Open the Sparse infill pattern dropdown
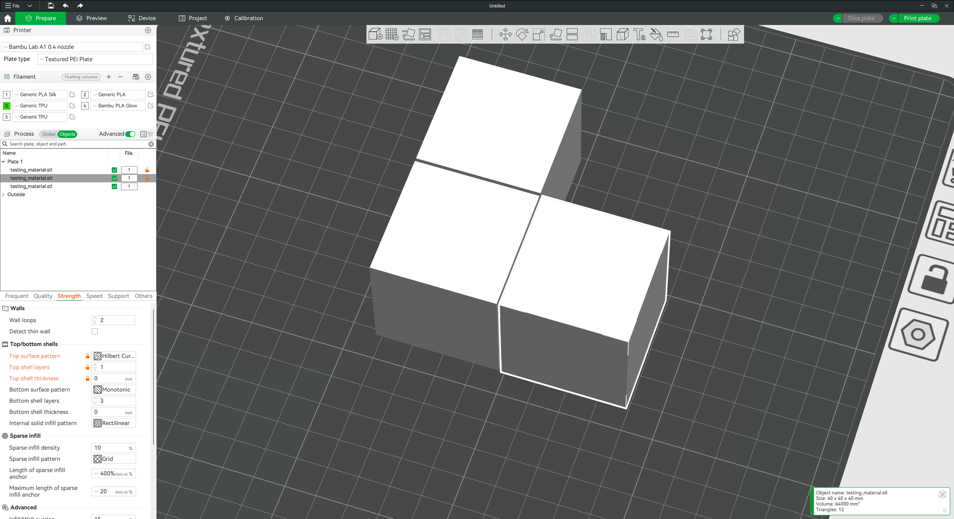The image size is (954, 519). click(114, 459)
